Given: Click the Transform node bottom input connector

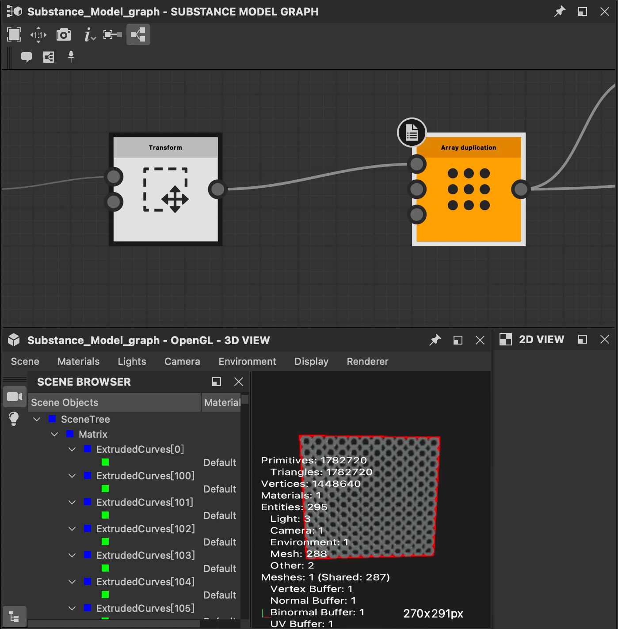Looking at the screenshot, I should click(114, 202).
